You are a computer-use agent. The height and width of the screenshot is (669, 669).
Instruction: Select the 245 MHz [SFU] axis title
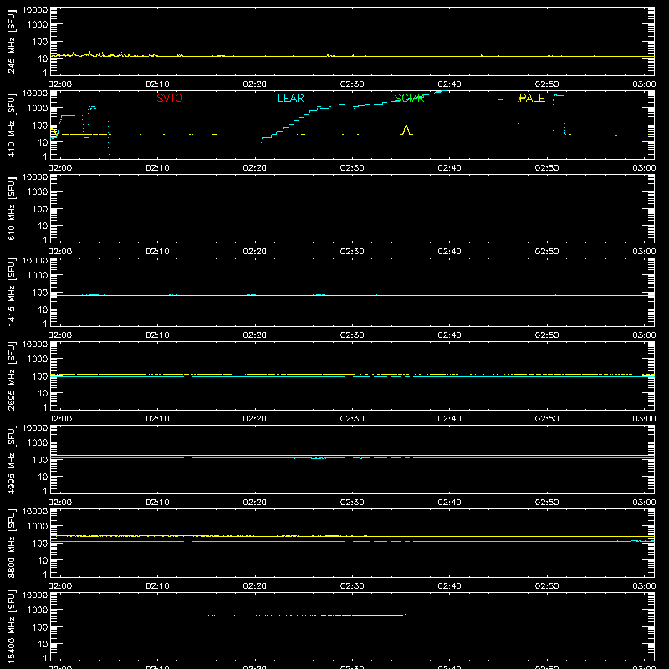(11, 41)
